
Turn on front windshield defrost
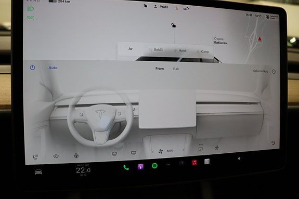point(114,154)
